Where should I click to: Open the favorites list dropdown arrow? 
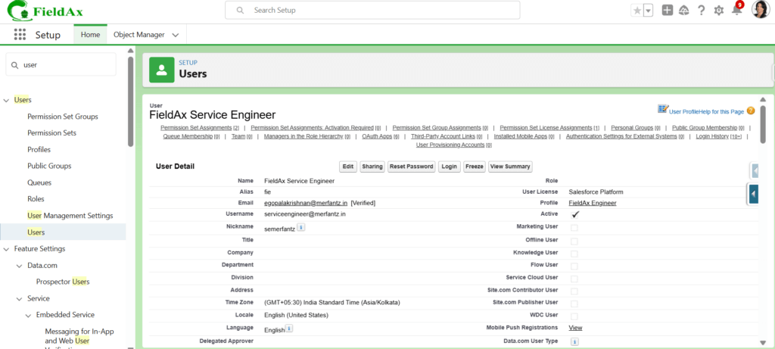click(x=648, y=11)
